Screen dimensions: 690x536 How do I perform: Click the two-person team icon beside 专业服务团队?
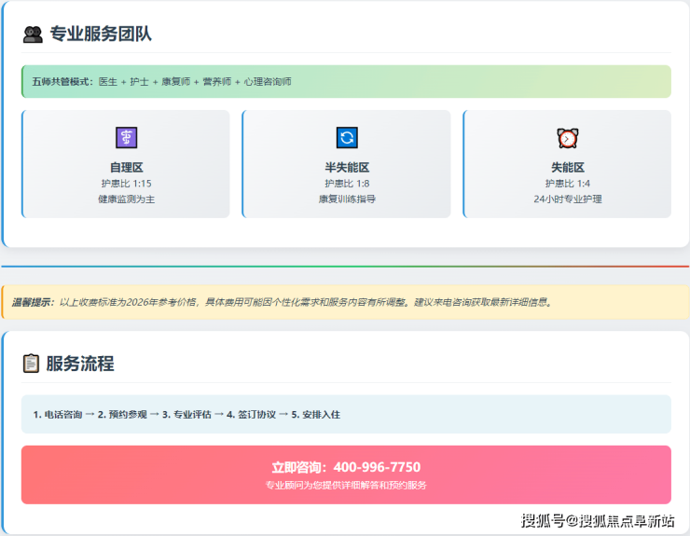point(33,34)
